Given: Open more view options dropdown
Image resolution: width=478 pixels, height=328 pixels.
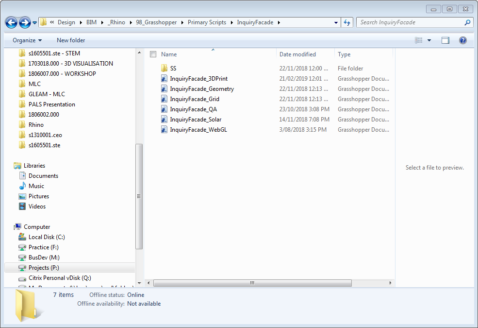Looking at the screenshot, I should click(x=429, y=40).
